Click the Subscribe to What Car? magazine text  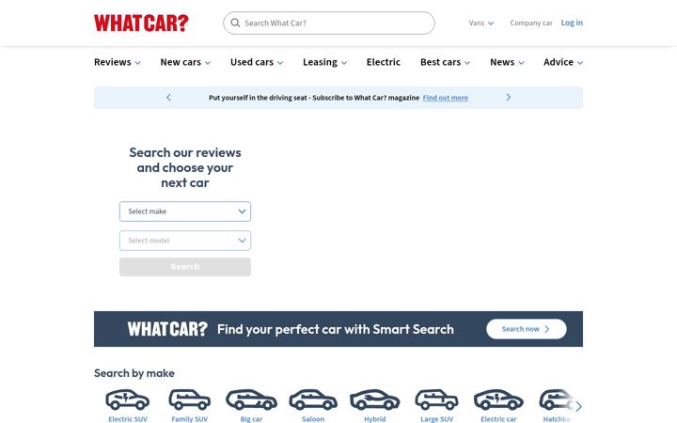(x=366, y=98)
